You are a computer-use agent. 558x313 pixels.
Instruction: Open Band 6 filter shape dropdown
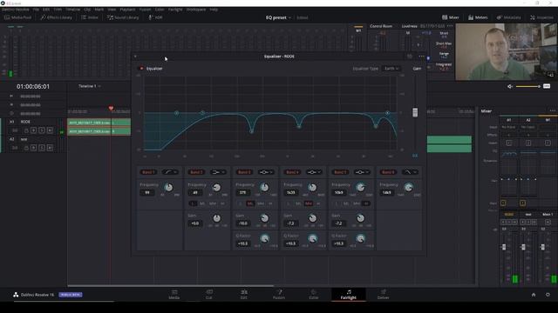(410, 172)
